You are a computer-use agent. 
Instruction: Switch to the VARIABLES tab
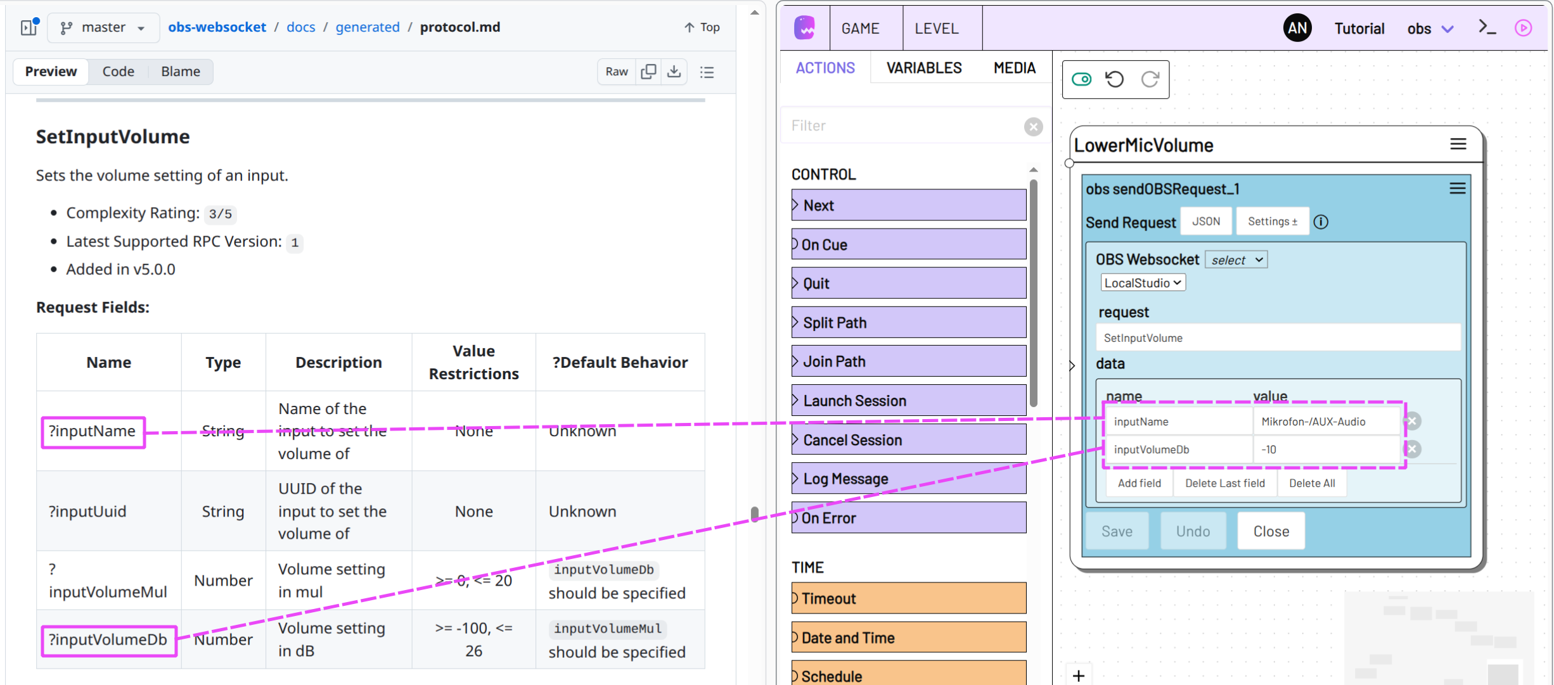(x=923, y=68)
